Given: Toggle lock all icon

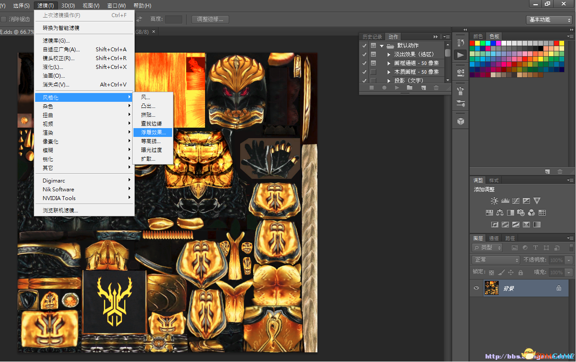Looking at the screenshot, I should pyautogui.click(x=520, y=272).
